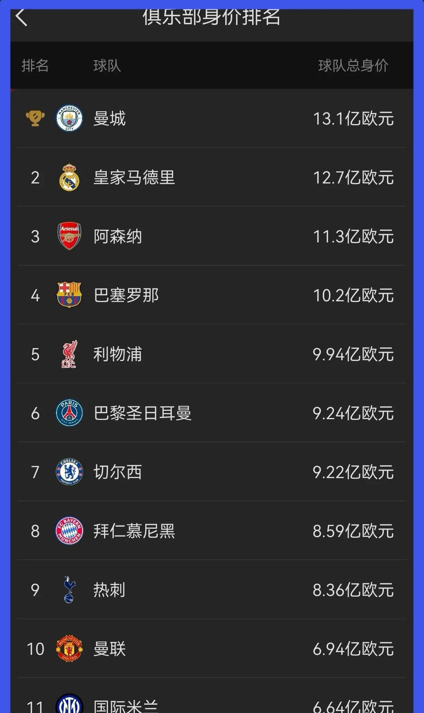424x713 pixels.
Task: Click the 球队 column header
Action: (107, 66)
